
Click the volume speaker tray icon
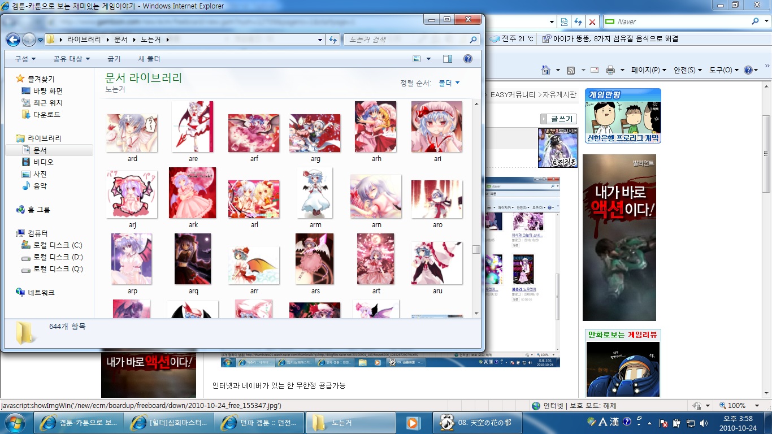click(x=704, y=423)
